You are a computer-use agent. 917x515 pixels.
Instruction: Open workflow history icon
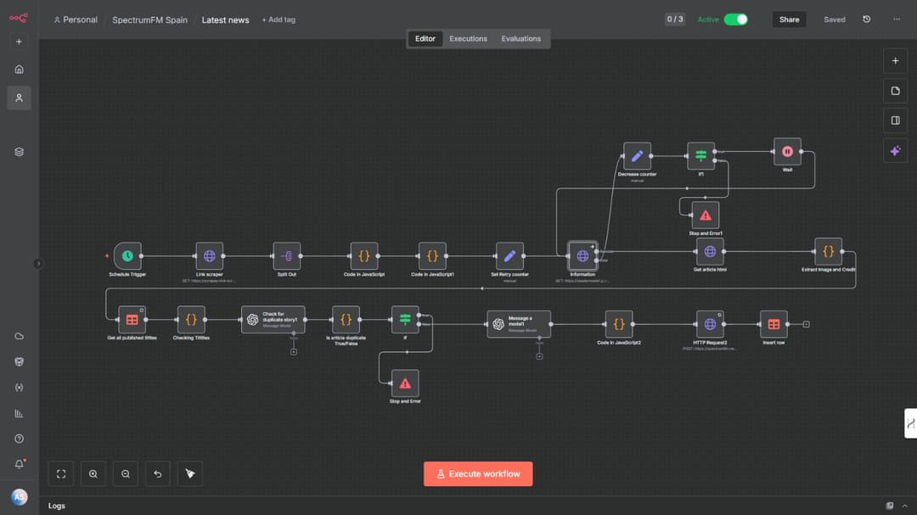(866, 20)
